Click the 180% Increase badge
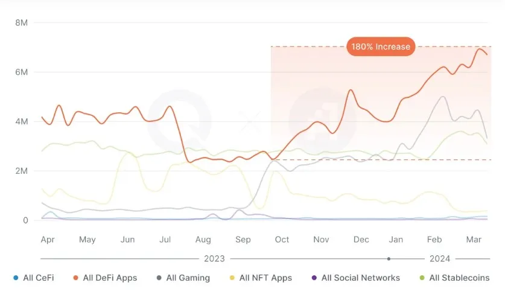 [x=381, y=46]
